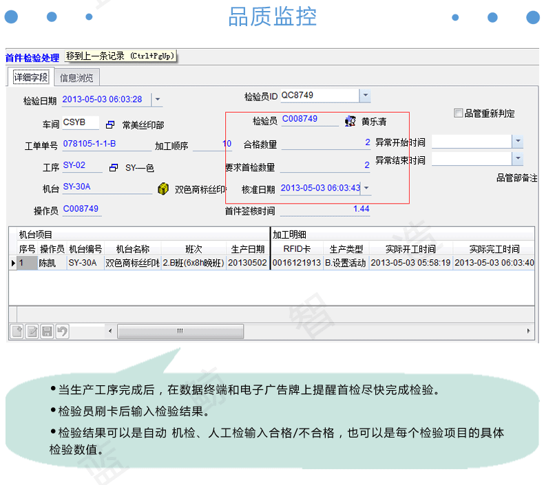Click the save floppy disk icon
The height and width of the screenshot is (485, 544).
(x=48, y=332)
